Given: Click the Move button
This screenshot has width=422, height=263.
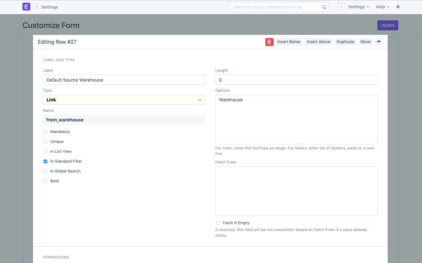Looking at the screenshot, I should [365, 42].
